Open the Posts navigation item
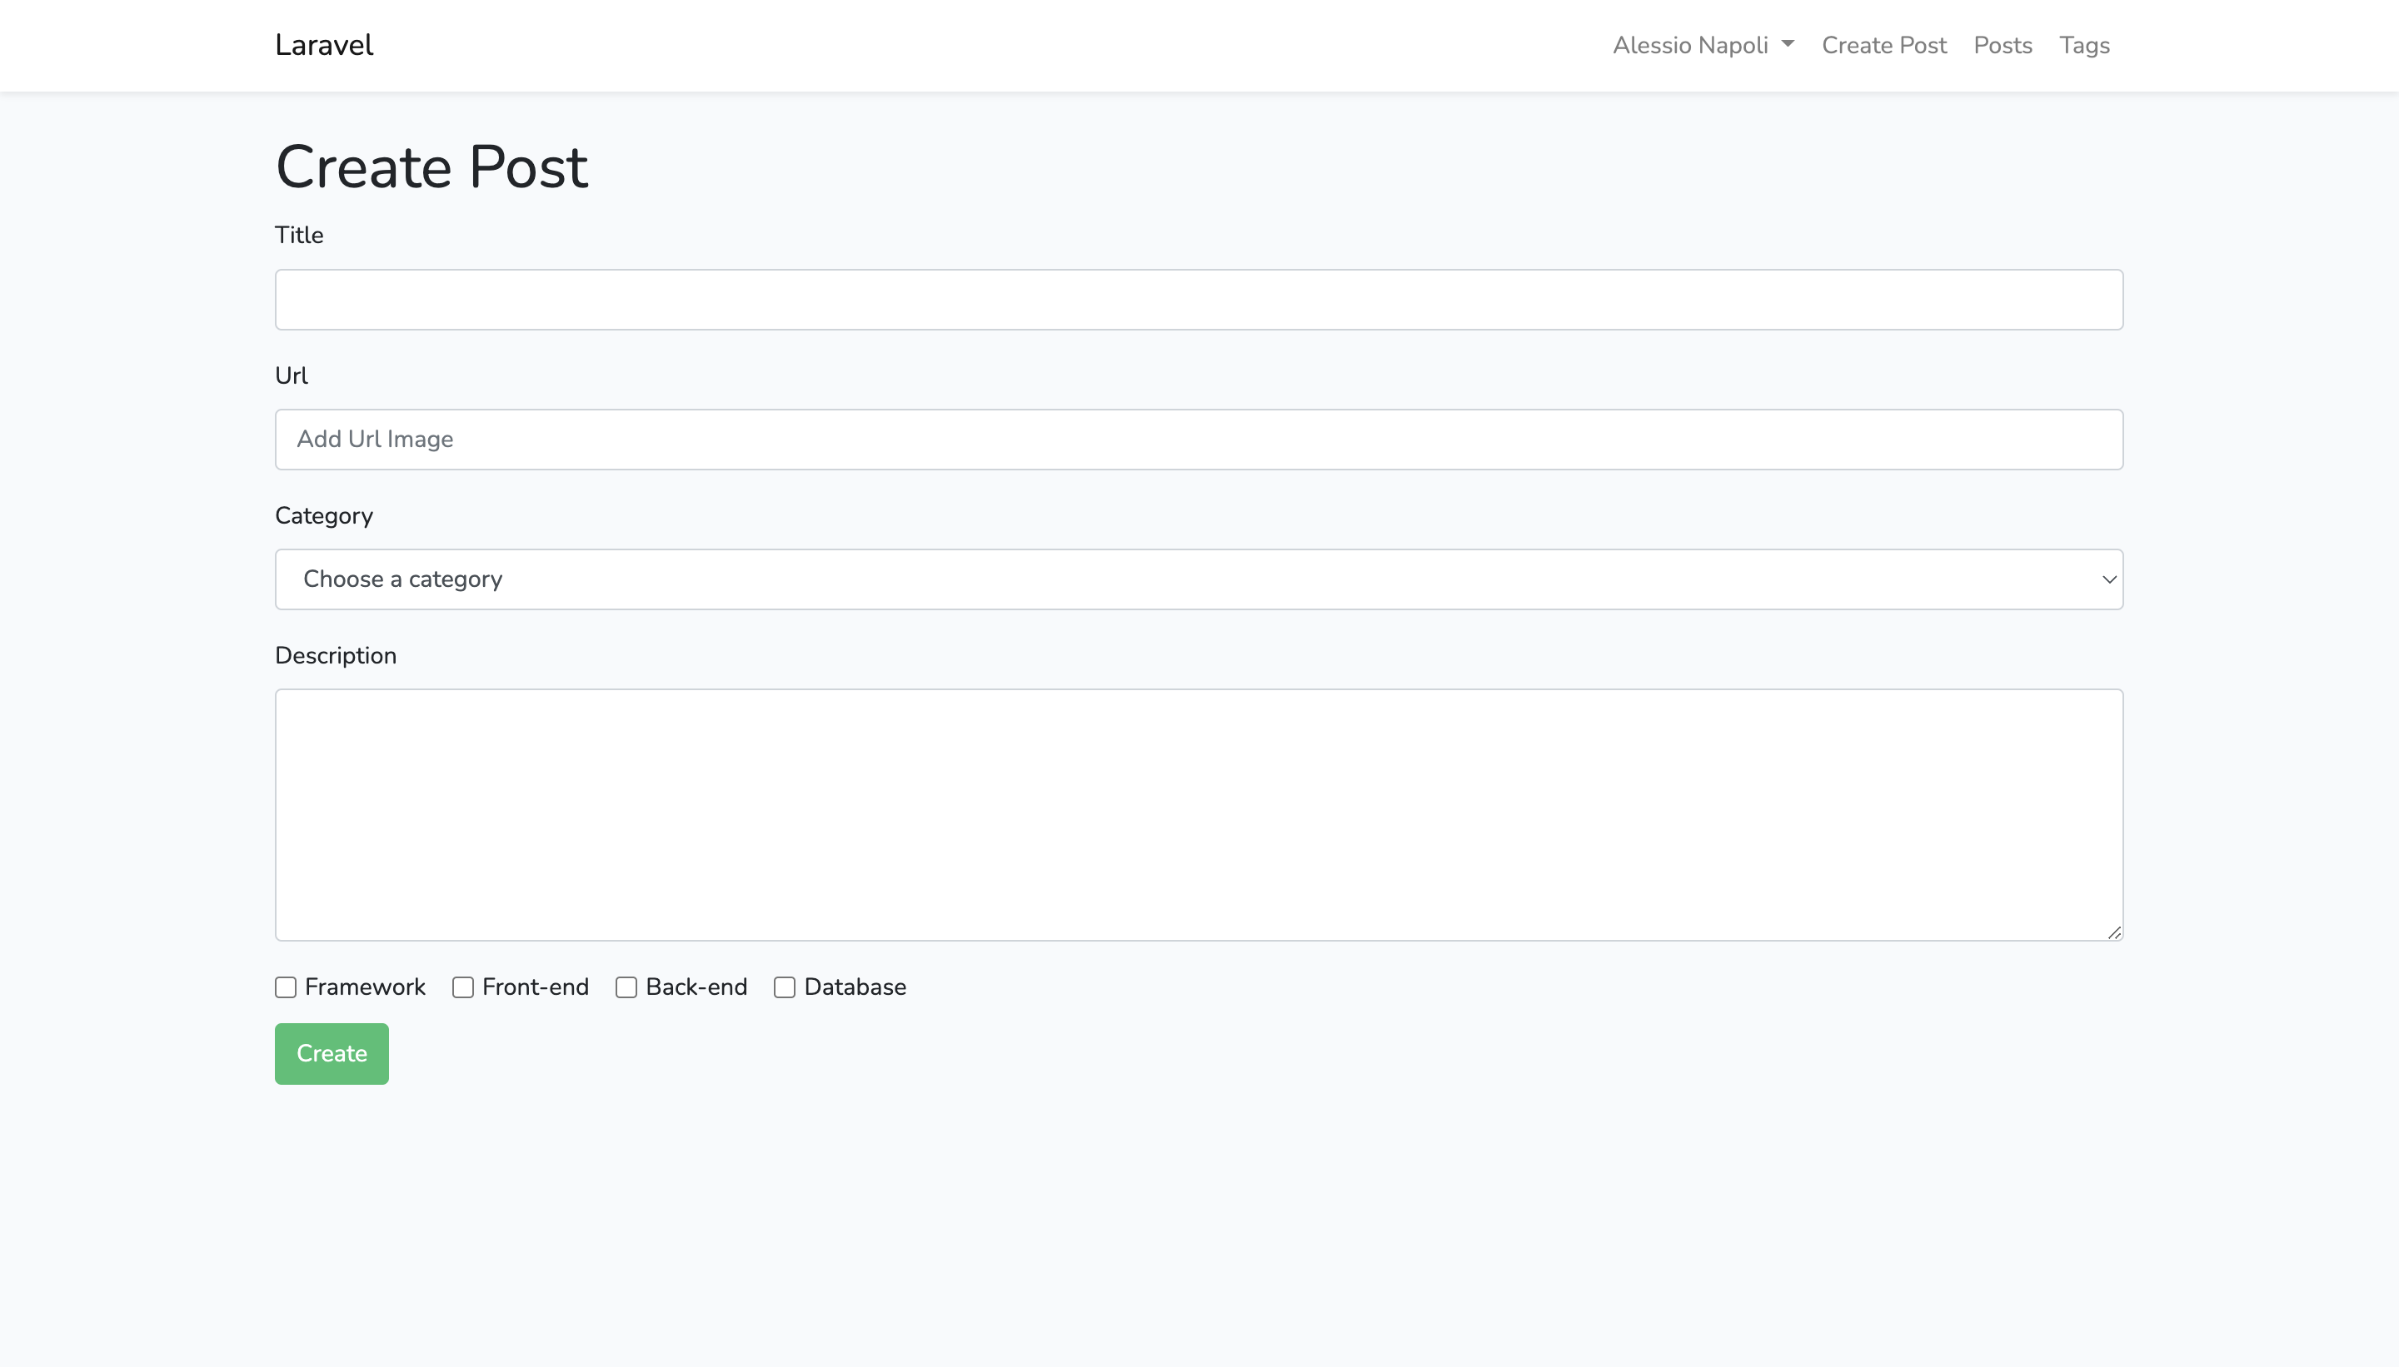Screen dimensions: 2399x1367 tap(2001, 44)
